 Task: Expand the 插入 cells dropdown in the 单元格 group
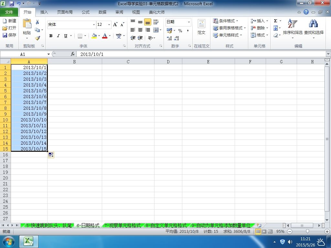coord(267,21)
